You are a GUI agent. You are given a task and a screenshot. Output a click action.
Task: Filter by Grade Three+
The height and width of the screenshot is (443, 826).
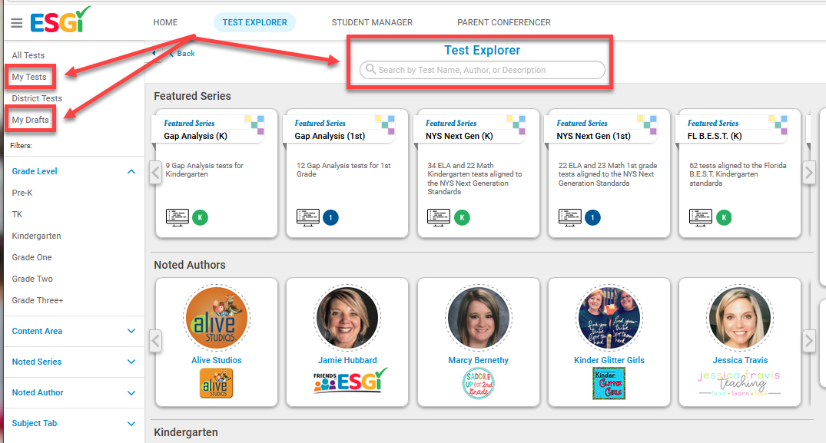coord(38,300)
